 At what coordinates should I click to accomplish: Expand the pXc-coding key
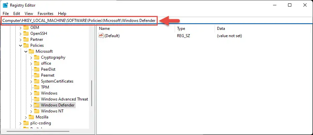click(21, 123)
